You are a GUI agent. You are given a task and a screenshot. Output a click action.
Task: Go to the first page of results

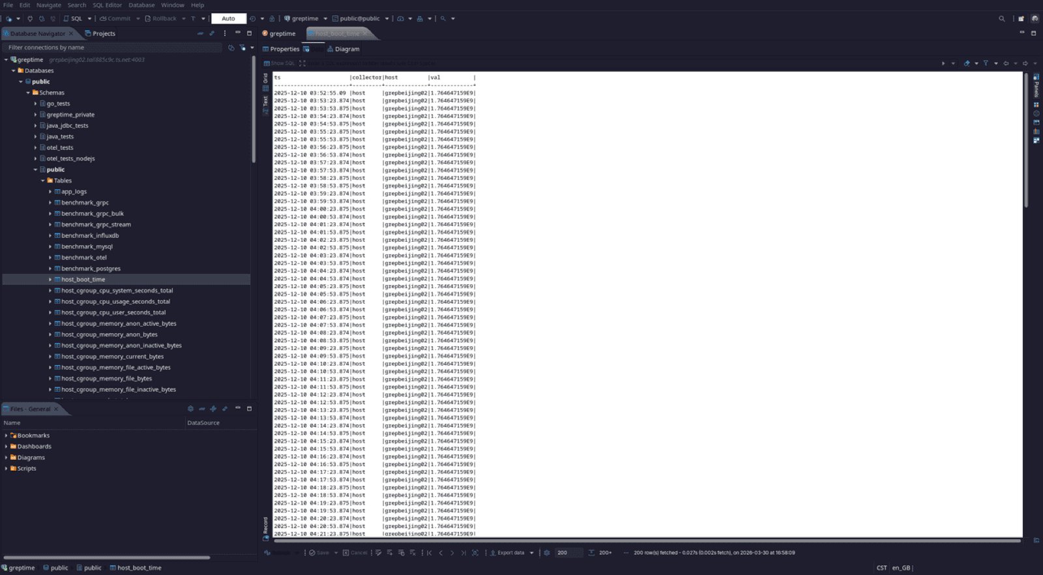pos(429,552)
